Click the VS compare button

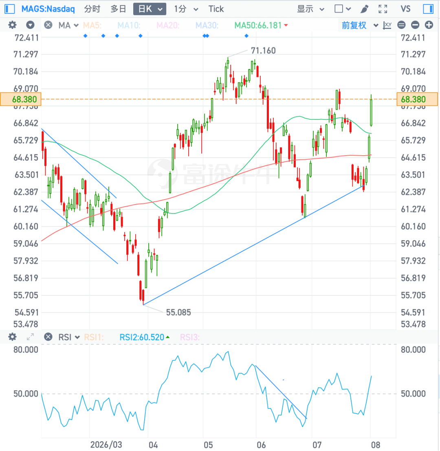pos(405,9)
